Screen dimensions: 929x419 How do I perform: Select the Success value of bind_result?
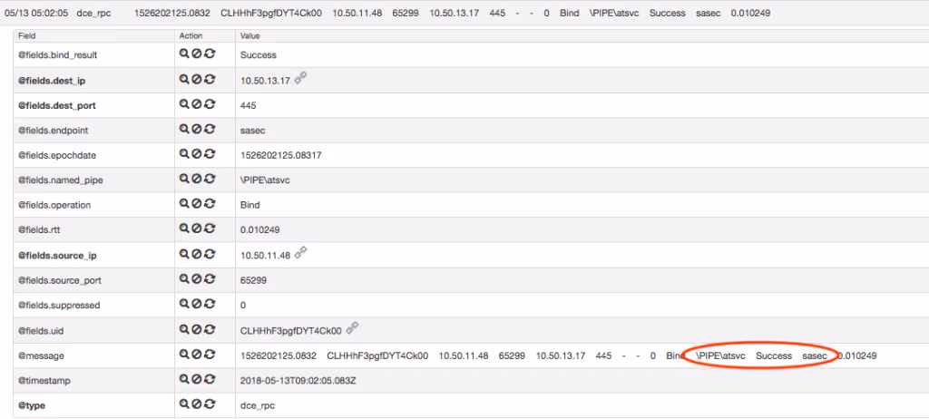[259, 54]
